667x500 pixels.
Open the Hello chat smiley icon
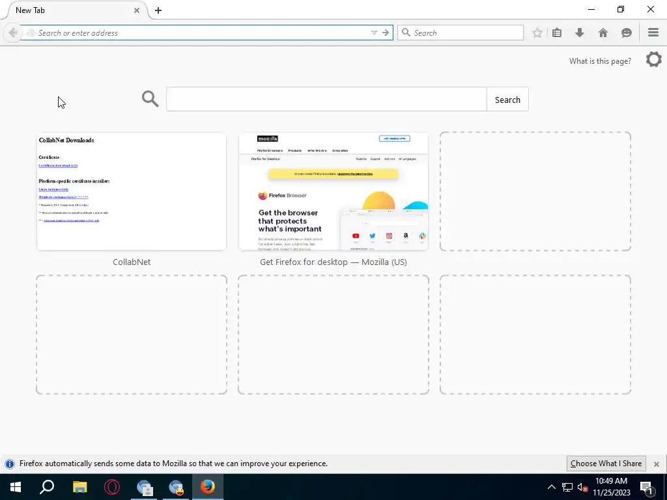(x=626, y=33)
